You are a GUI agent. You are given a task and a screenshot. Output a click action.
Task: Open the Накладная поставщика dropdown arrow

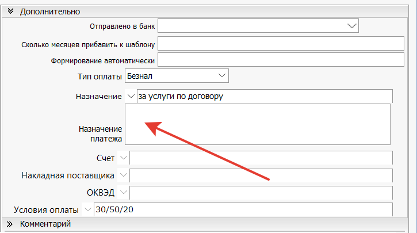click(124, 175)
